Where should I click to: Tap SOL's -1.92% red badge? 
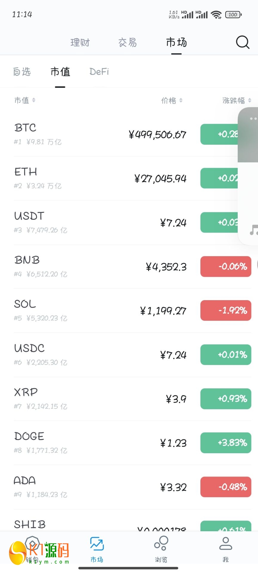(x=226, y=310)
